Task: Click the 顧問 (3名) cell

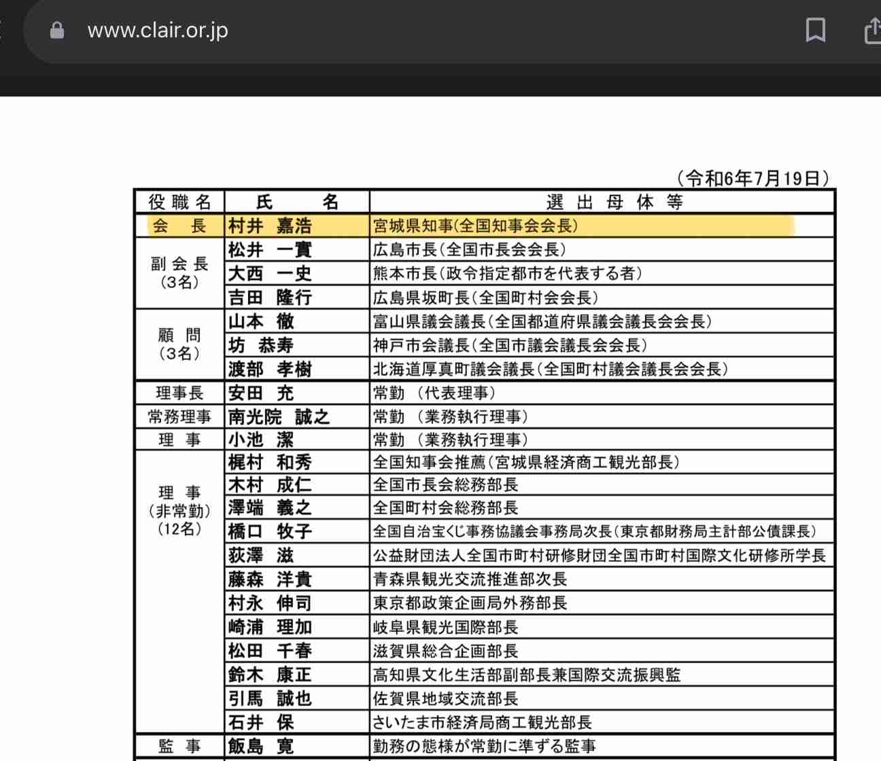Action: tap(180, 344)
